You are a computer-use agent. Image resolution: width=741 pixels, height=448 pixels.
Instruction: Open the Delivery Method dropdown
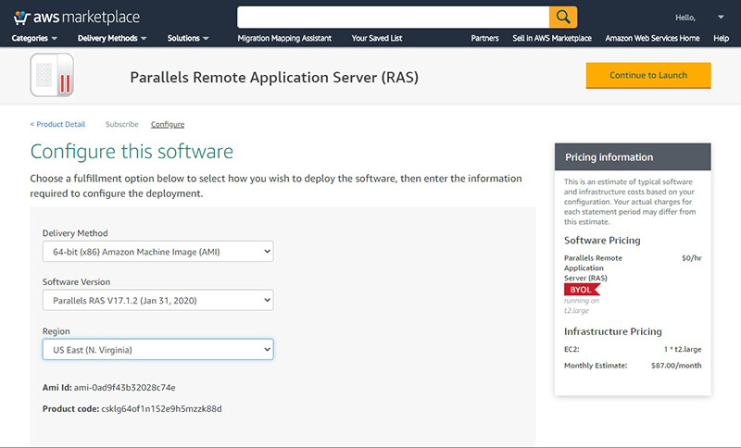157,252
